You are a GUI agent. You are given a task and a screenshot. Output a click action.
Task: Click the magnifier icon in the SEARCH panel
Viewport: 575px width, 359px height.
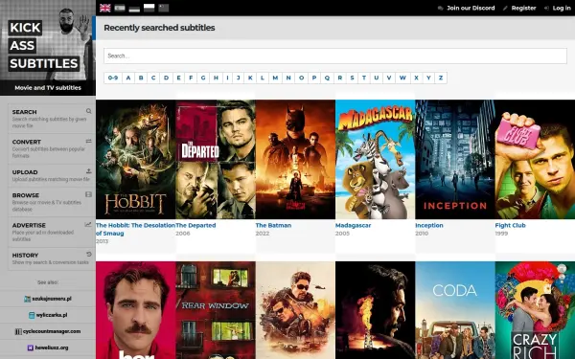[89, 111]
